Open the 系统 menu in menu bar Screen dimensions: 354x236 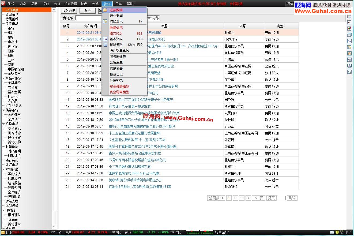coord(11,4)
